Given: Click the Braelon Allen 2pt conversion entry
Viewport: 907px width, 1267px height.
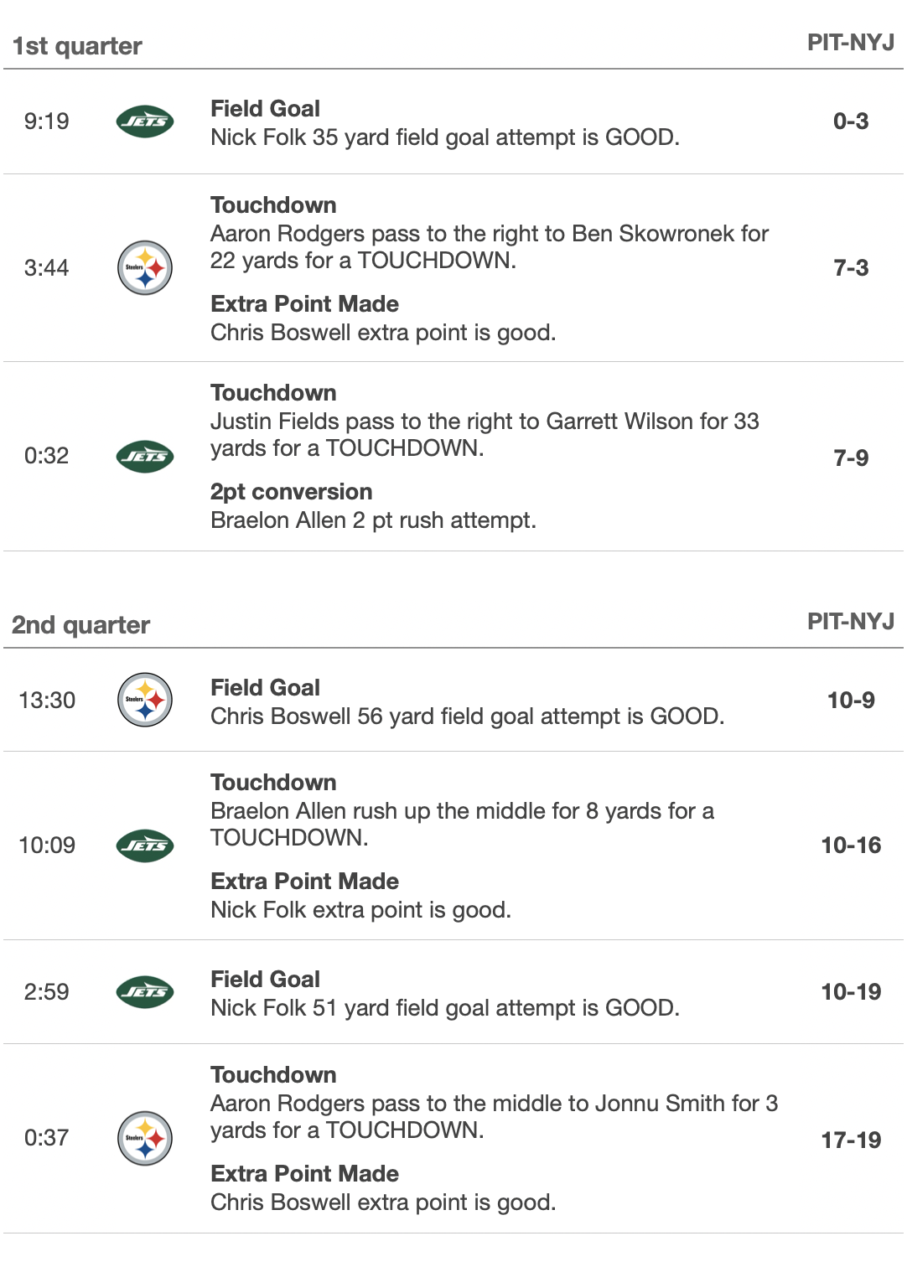Looking at the screenshot, I should coord(373,520).
